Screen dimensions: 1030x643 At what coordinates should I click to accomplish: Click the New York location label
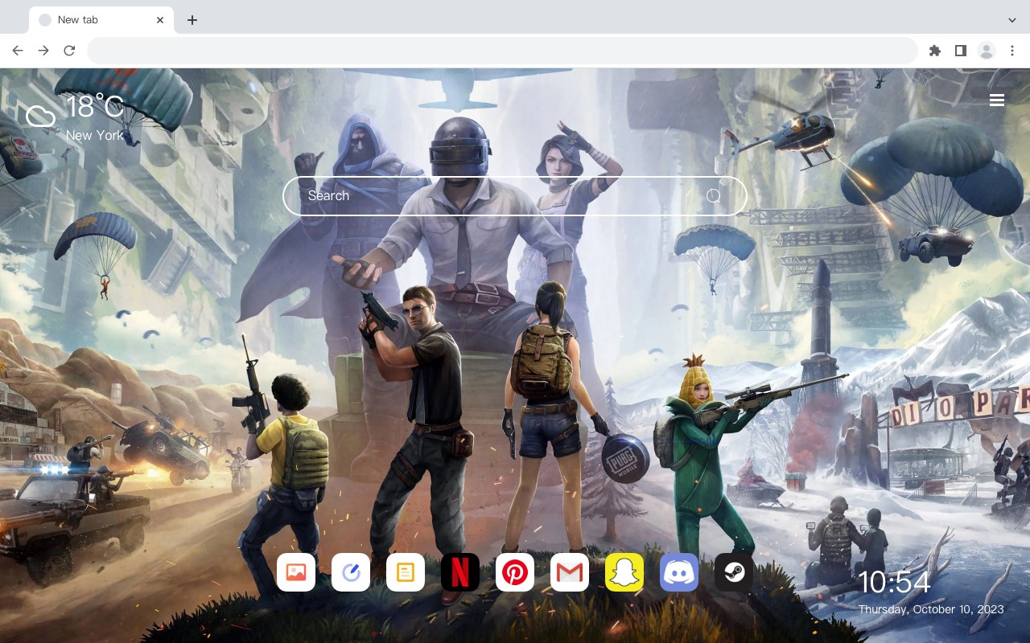[x=95, y=135]
